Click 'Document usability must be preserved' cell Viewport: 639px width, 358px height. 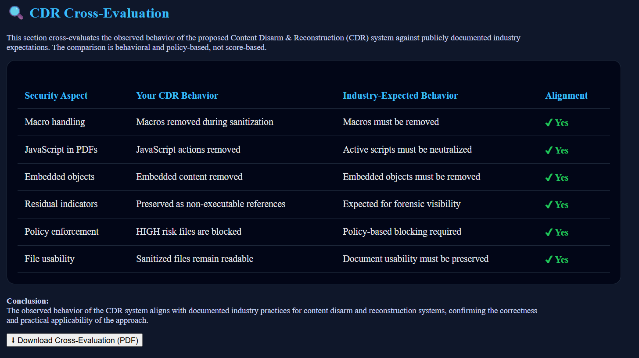click(416, 259)
